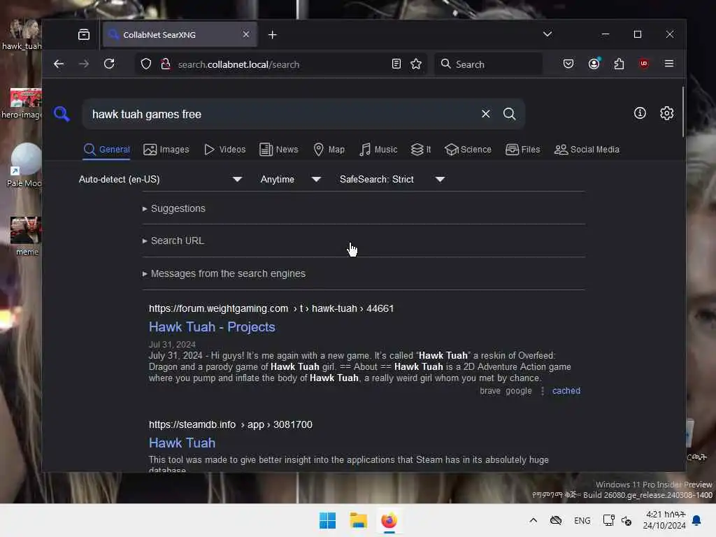The width and height of the screenshot is (716, 537).
Task: Open cached version of first result
Action: tap(566, 391)
